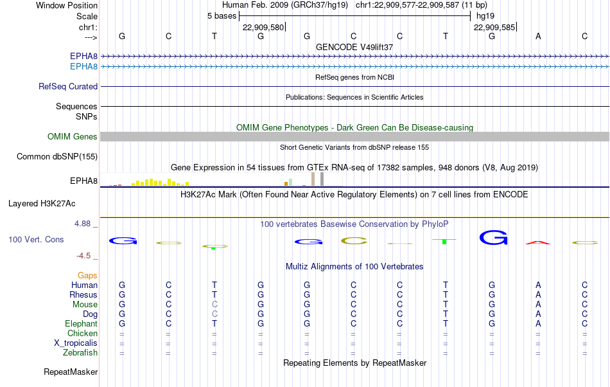Click Short Genetic Variants dbSNP 155 title
Screen dimensions: 610x387
tap(354, 148)
